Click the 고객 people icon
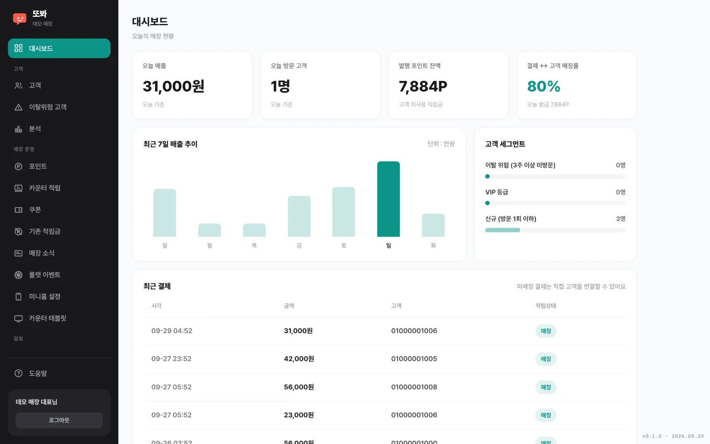The width and height of the screenshot is (710, 444). pyautogui.click(x=18, y=85)
